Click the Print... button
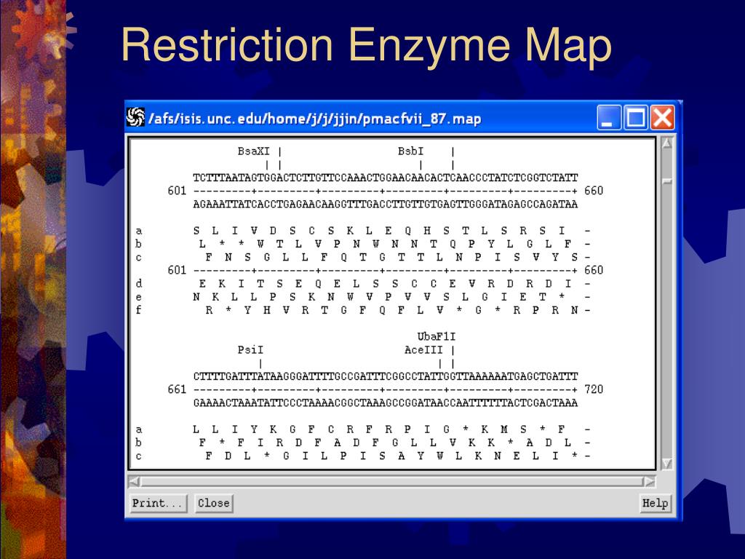The image size is (745, 559). click(159, 504)
